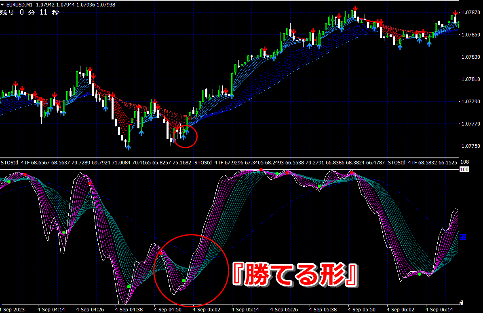The width and height of the screenshot is (483, 313).
Task: Click the red down arrow at the highest candle
Action: click(355, 9)
